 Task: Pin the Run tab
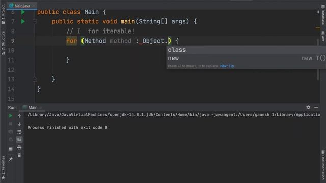(11, 159)
